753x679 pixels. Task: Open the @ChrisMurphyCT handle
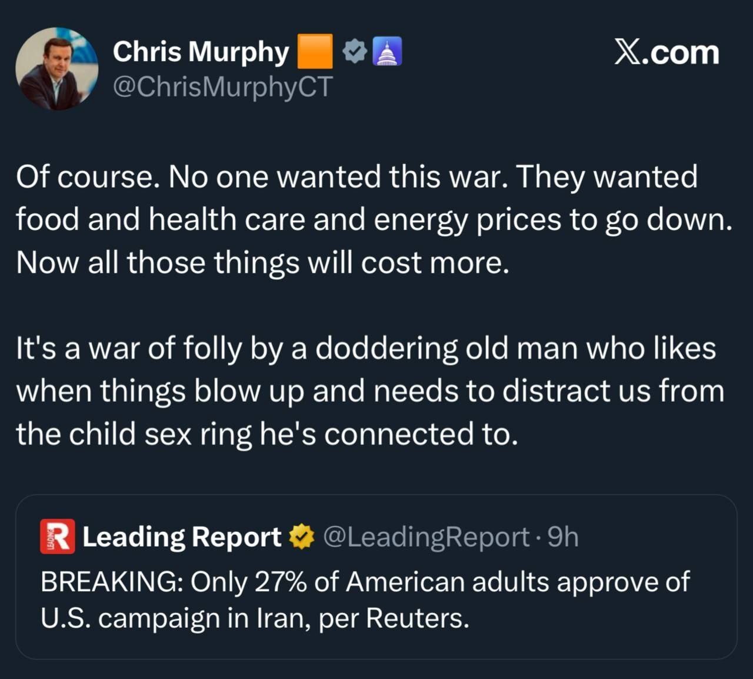pyautogui.click(x=222, y=87)
